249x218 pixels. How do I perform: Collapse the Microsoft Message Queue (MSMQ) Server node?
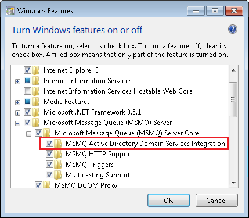click(17, 123)
